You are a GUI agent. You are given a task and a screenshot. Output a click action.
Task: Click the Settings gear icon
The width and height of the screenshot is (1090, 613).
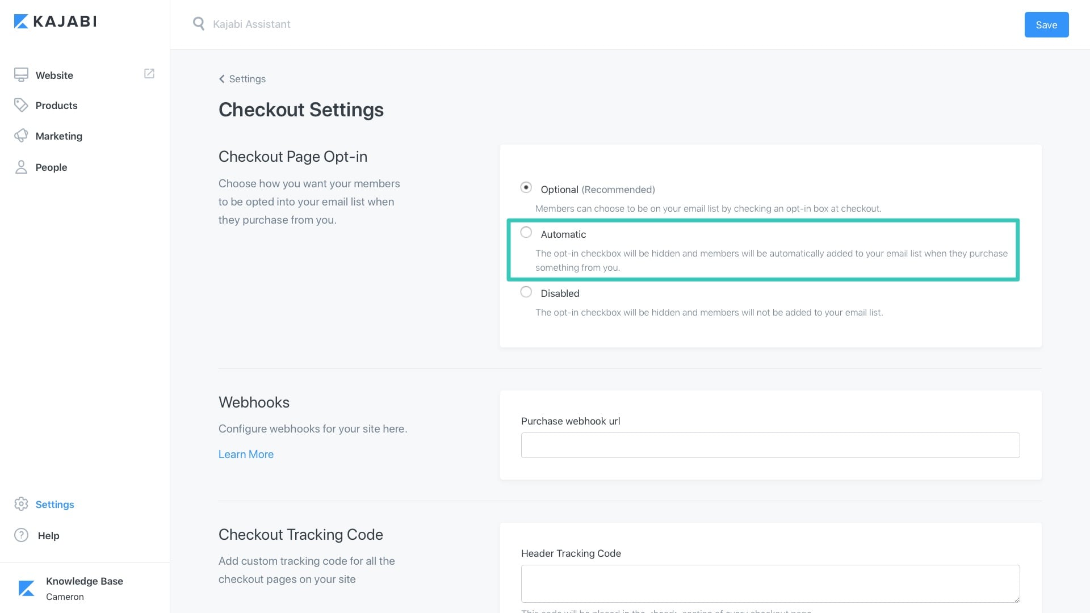pos(21,504)
